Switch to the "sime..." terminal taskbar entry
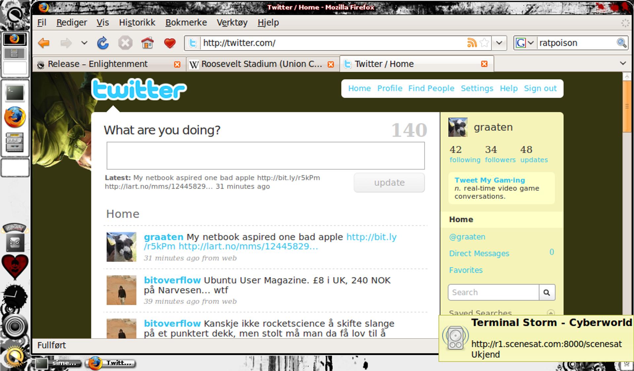This screenshot has height=371, width=634. tap(58, 363)
